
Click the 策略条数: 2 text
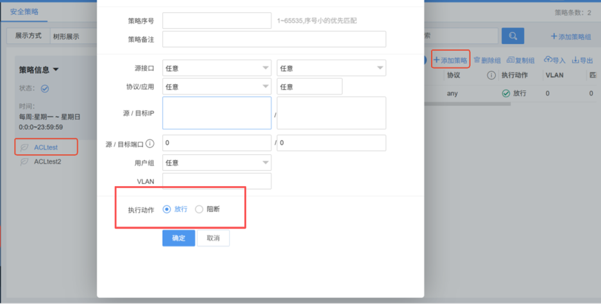coord(573,13)
